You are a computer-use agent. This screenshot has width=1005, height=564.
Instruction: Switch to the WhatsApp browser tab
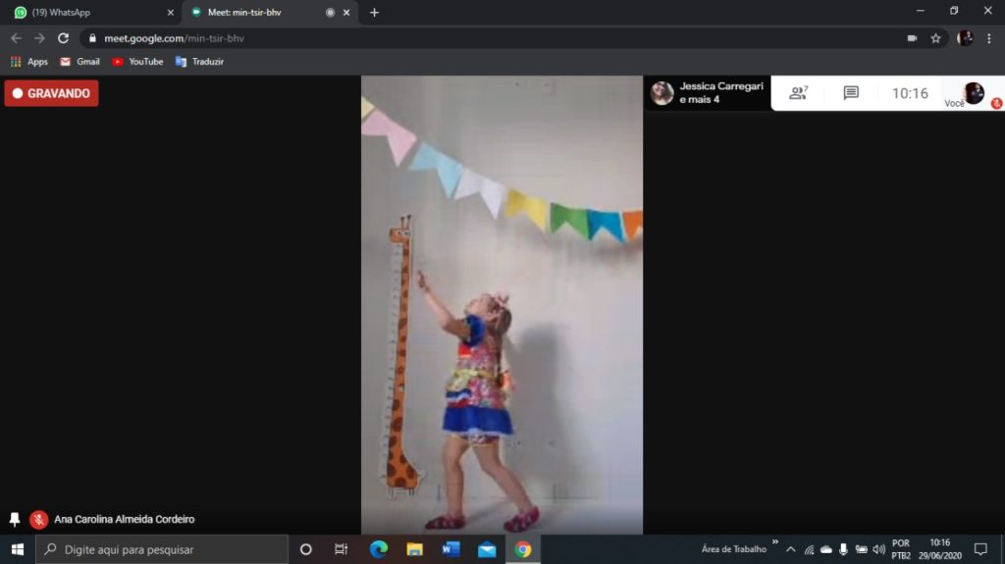[x=89, y=12]
